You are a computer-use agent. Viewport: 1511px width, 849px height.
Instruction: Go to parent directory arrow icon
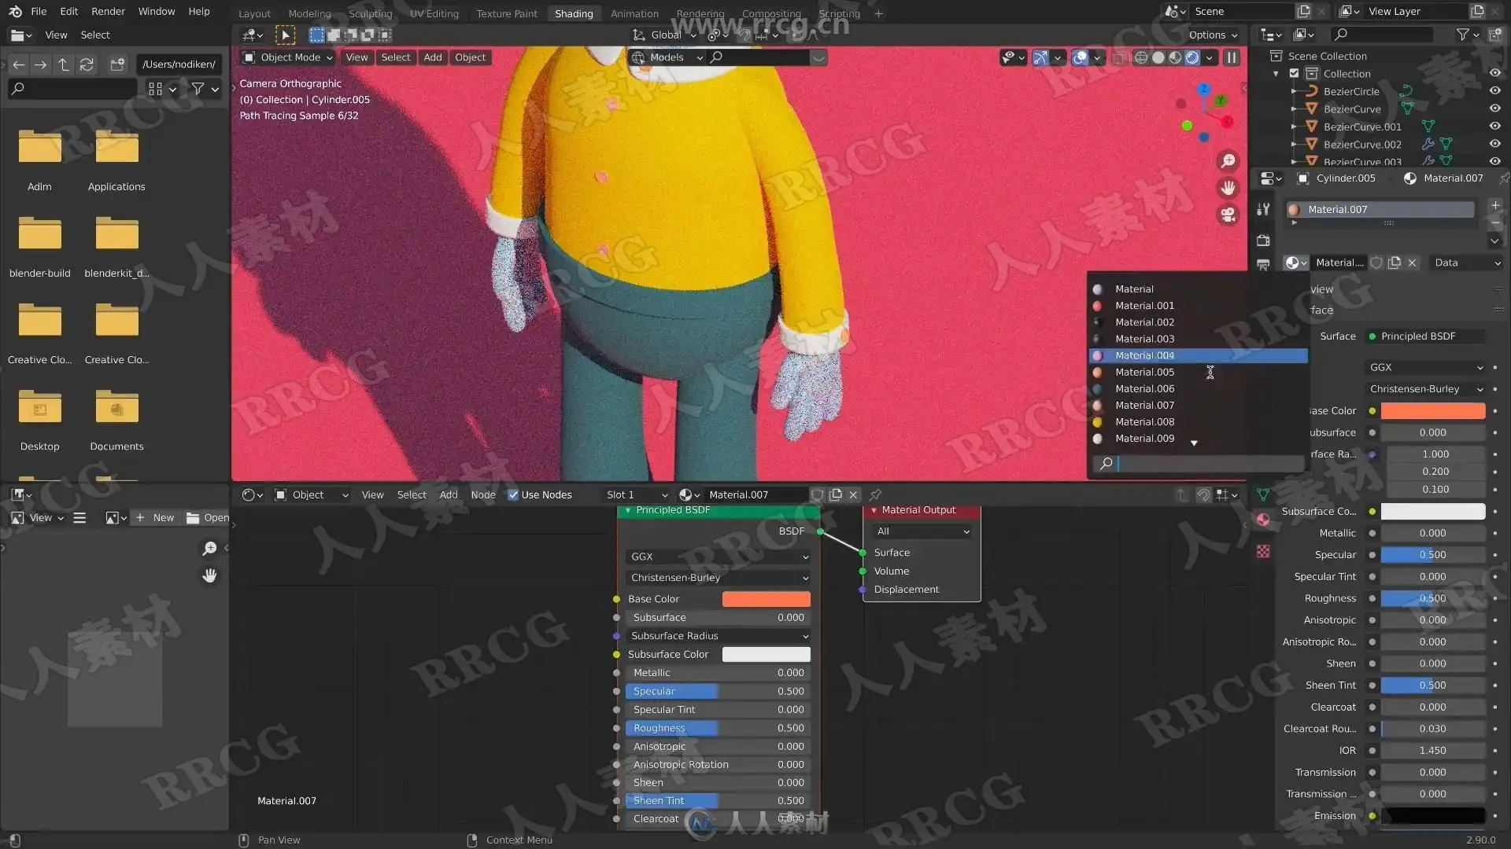click(64, 64)
